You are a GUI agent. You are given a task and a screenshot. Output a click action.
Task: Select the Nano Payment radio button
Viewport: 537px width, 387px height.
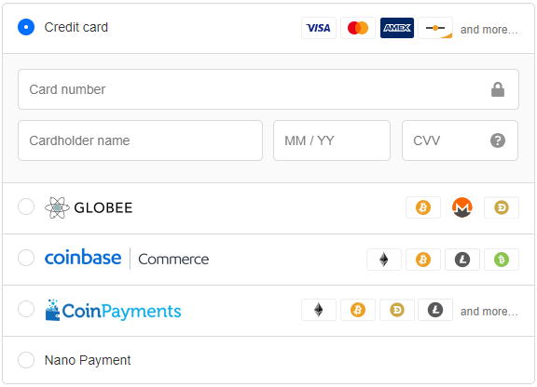(x=26, y=360)
